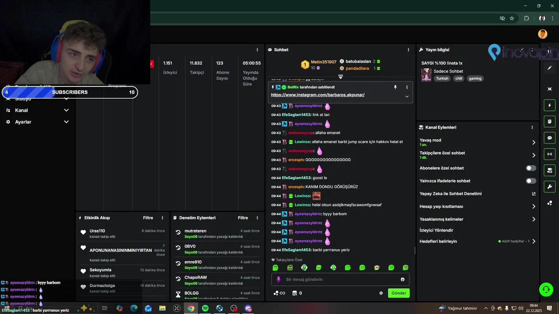Open File Explorer from the taskbar
The image size is (559, 314).
[x=162, y=308]
